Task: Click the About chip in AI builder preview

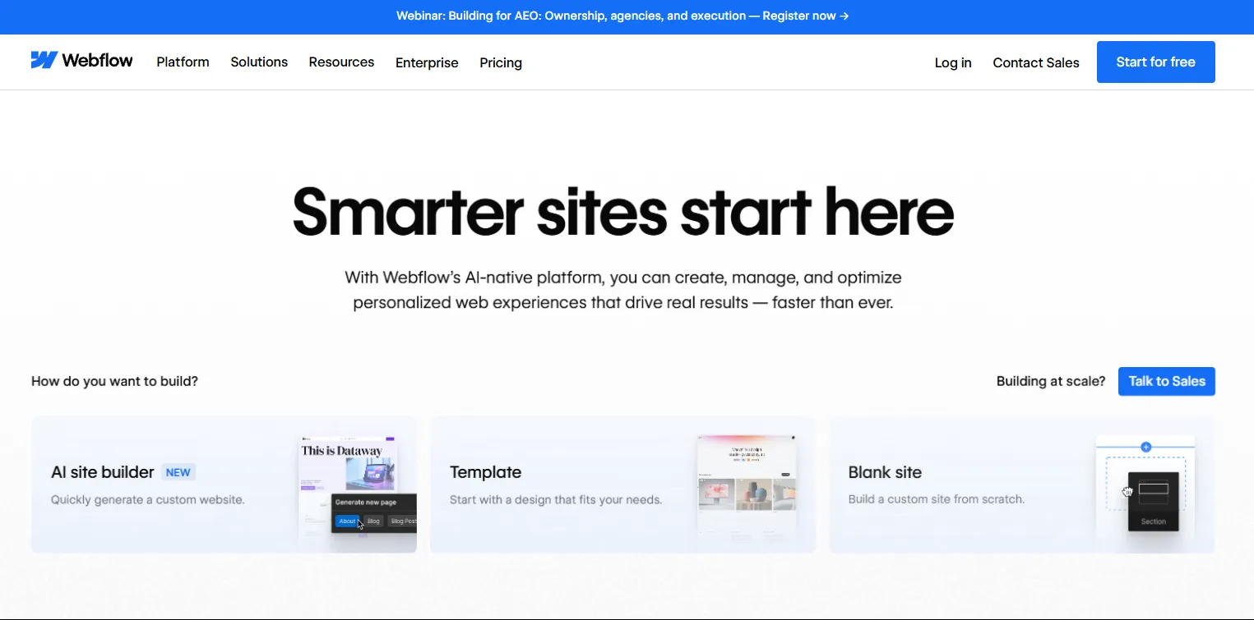Action: 347,521
